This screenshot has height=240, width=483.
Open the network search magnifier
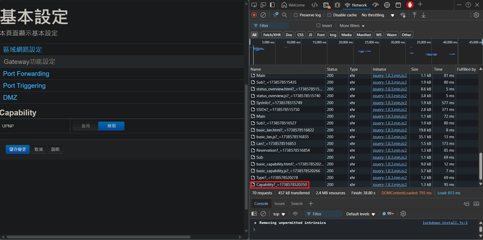[285, 15]
